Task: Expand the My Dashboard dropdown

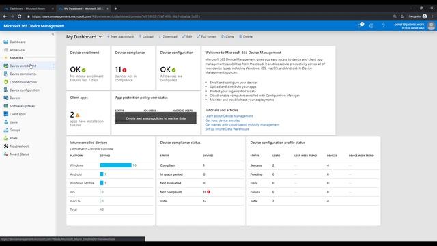Action: [100, 36]
